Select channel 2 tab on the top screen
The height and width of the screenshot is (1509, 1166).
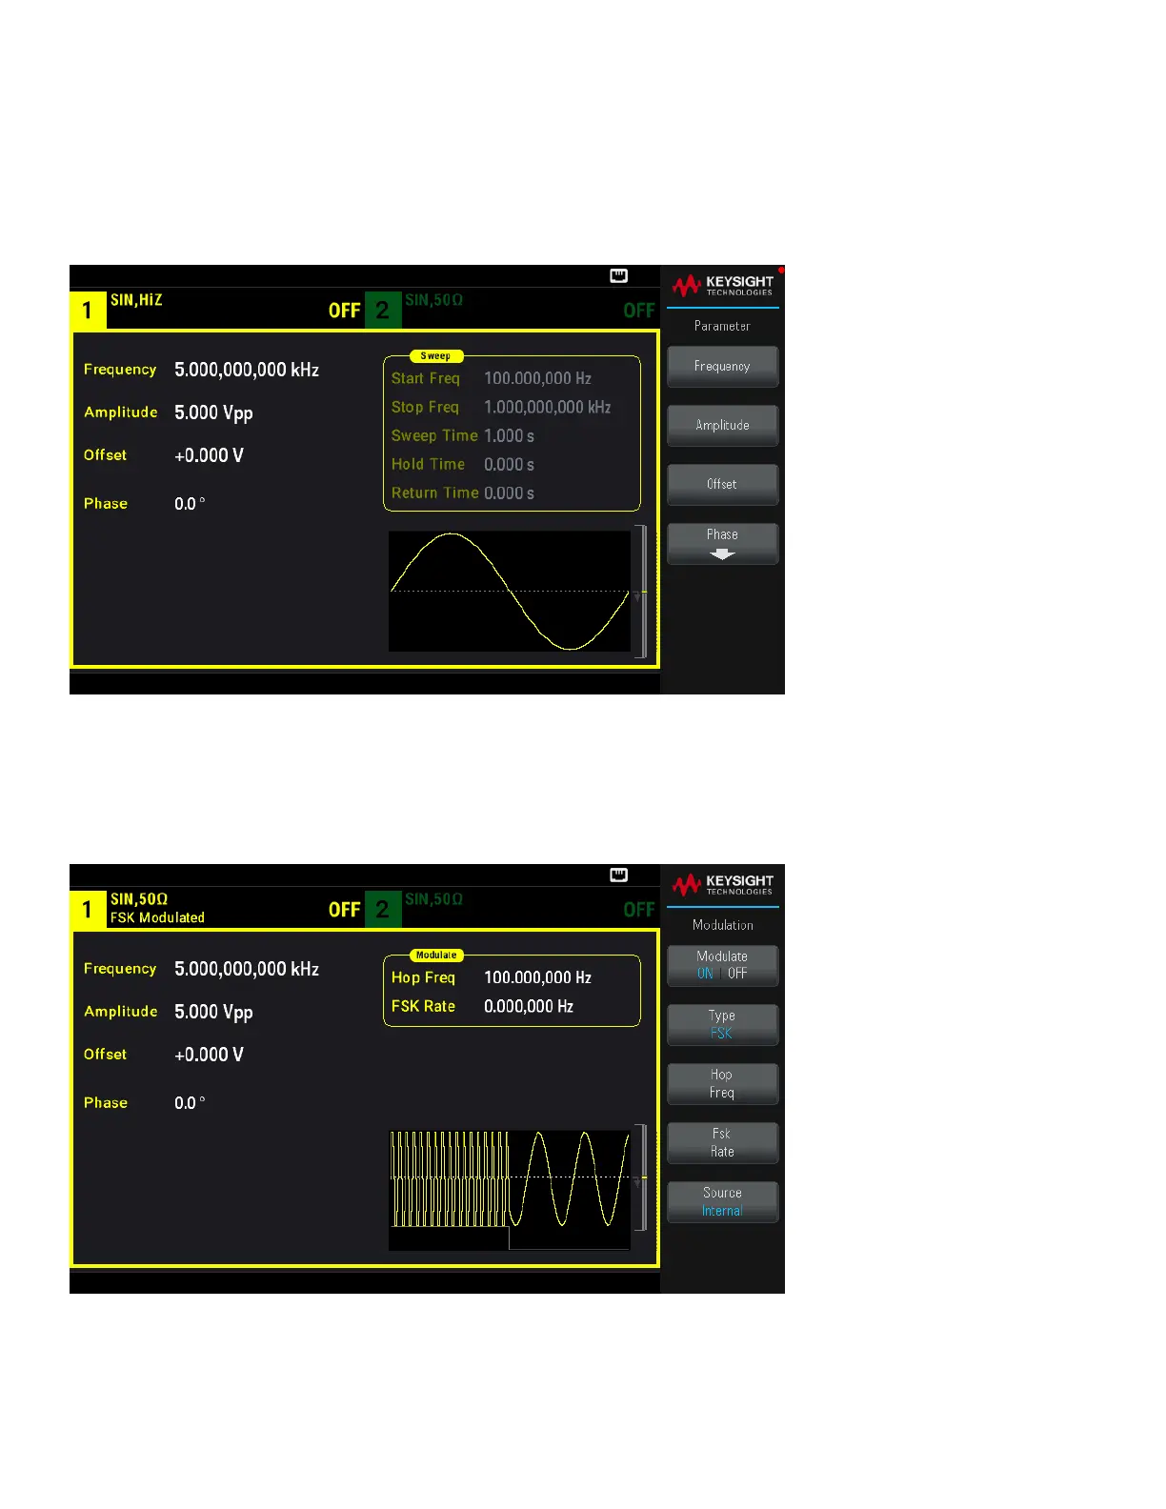[382, 310]
